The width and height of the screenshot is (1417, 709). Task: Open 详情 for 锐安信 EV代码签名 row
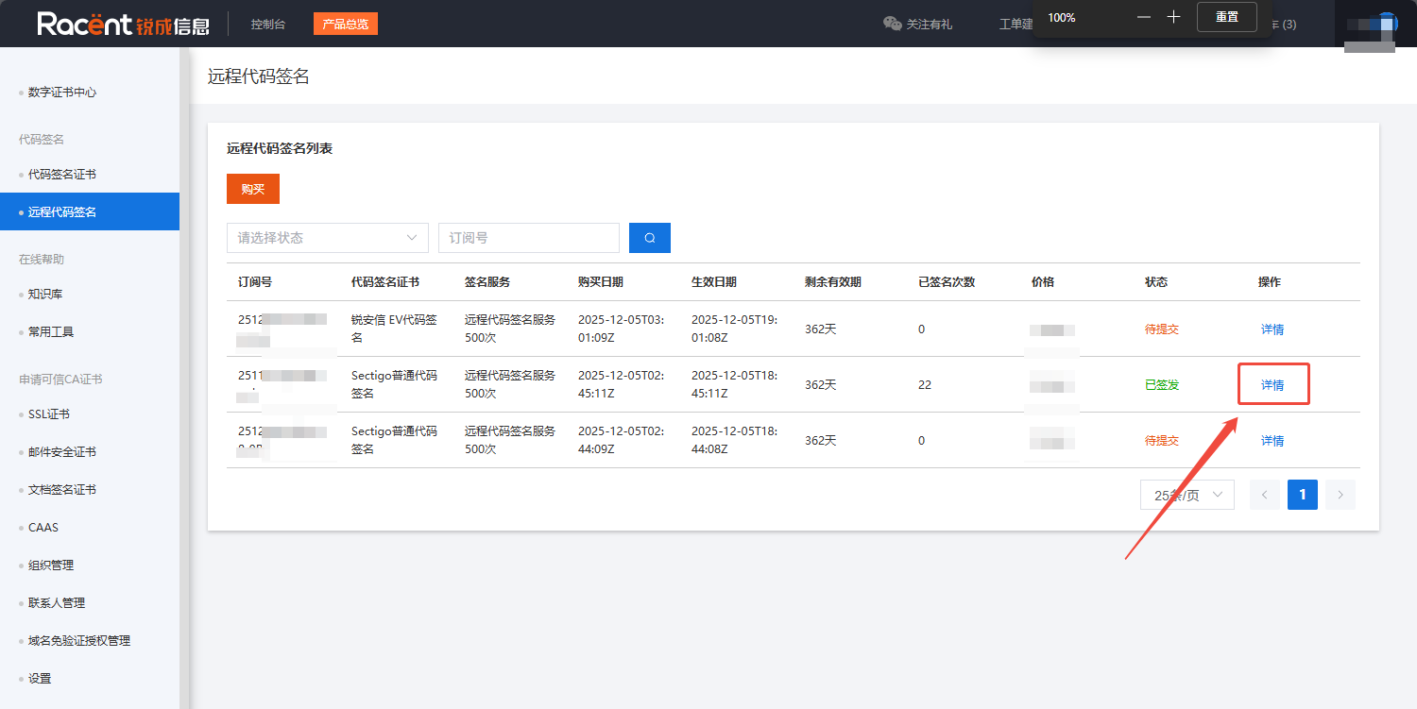pyautogui.click(x=1272, y=329)
